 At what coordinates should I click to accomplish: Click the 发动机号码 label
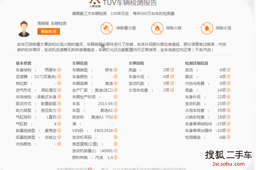coord(82,137)
